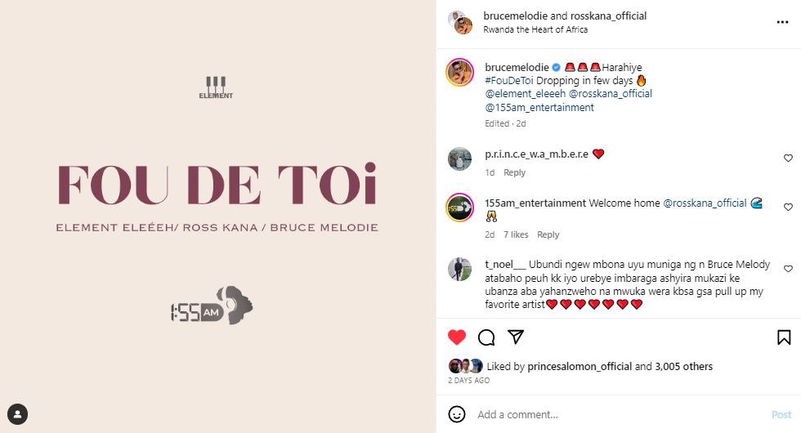
Task: Open #FouDeToi hashtag link
Action: 508,81
